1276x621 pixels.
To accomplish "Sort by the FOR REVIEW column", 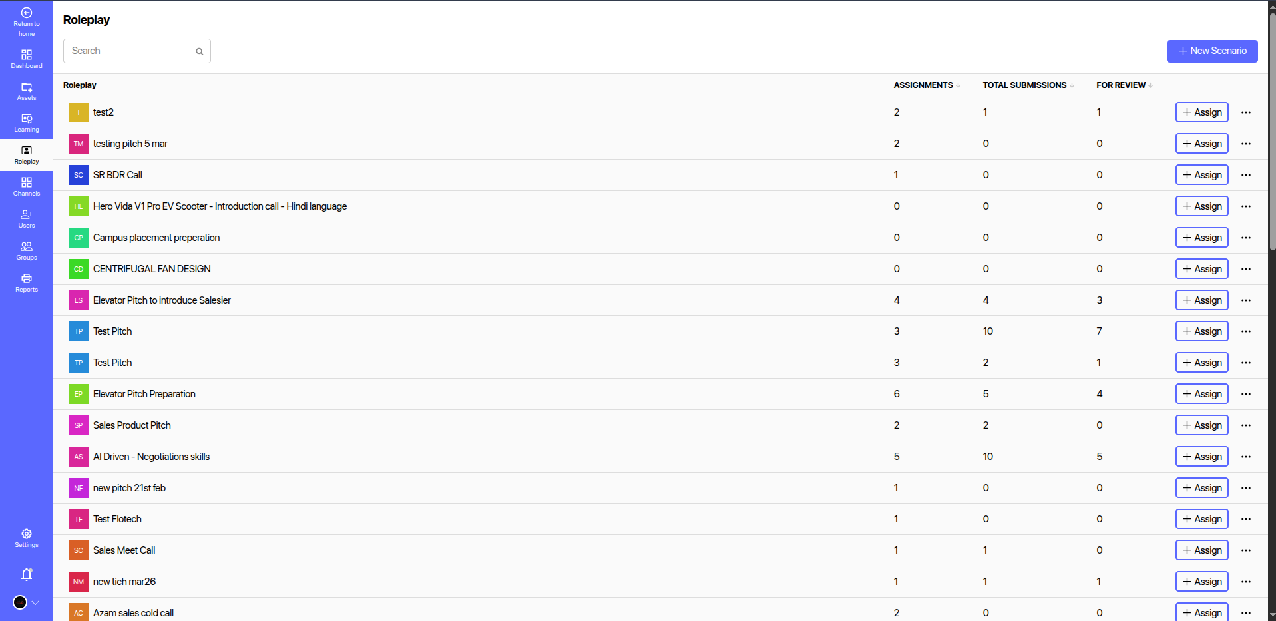I will tap(1150, 85).
